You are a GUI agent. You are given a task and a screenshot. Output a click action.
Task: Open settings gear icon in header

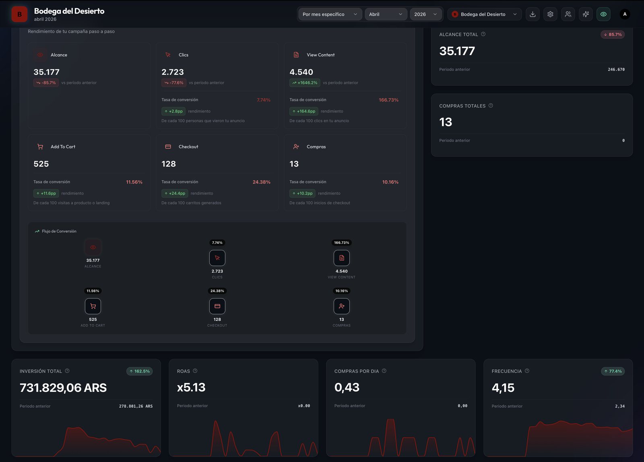[550, 14]
